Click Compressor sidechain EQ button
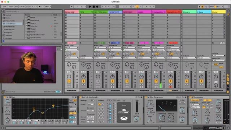The width and height of the screenshot is (231, 130). click(x=207, y=100)
